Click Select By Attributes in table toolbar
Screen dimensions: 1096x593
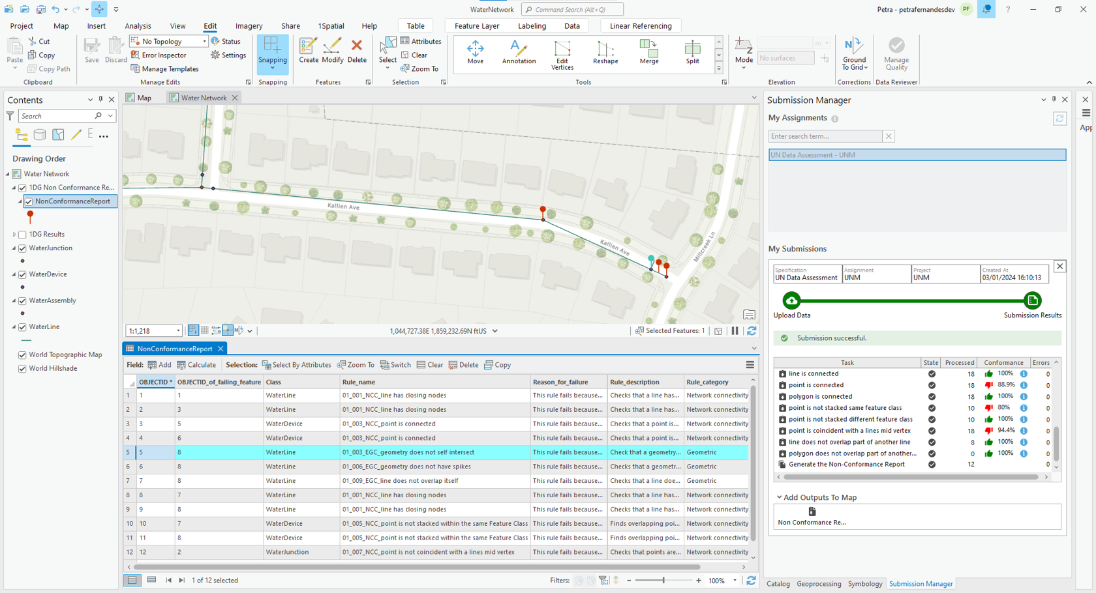pyautogui.click(x=296, y=365)
